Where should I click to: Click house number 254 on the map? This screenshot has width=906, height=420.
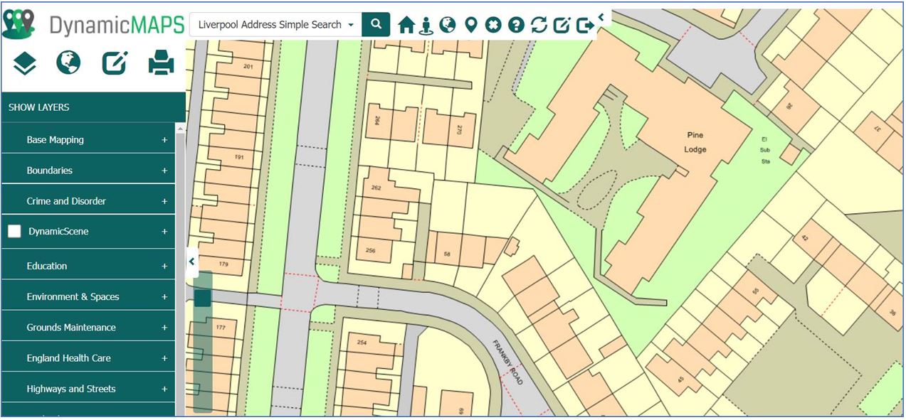tap(362, 343)
